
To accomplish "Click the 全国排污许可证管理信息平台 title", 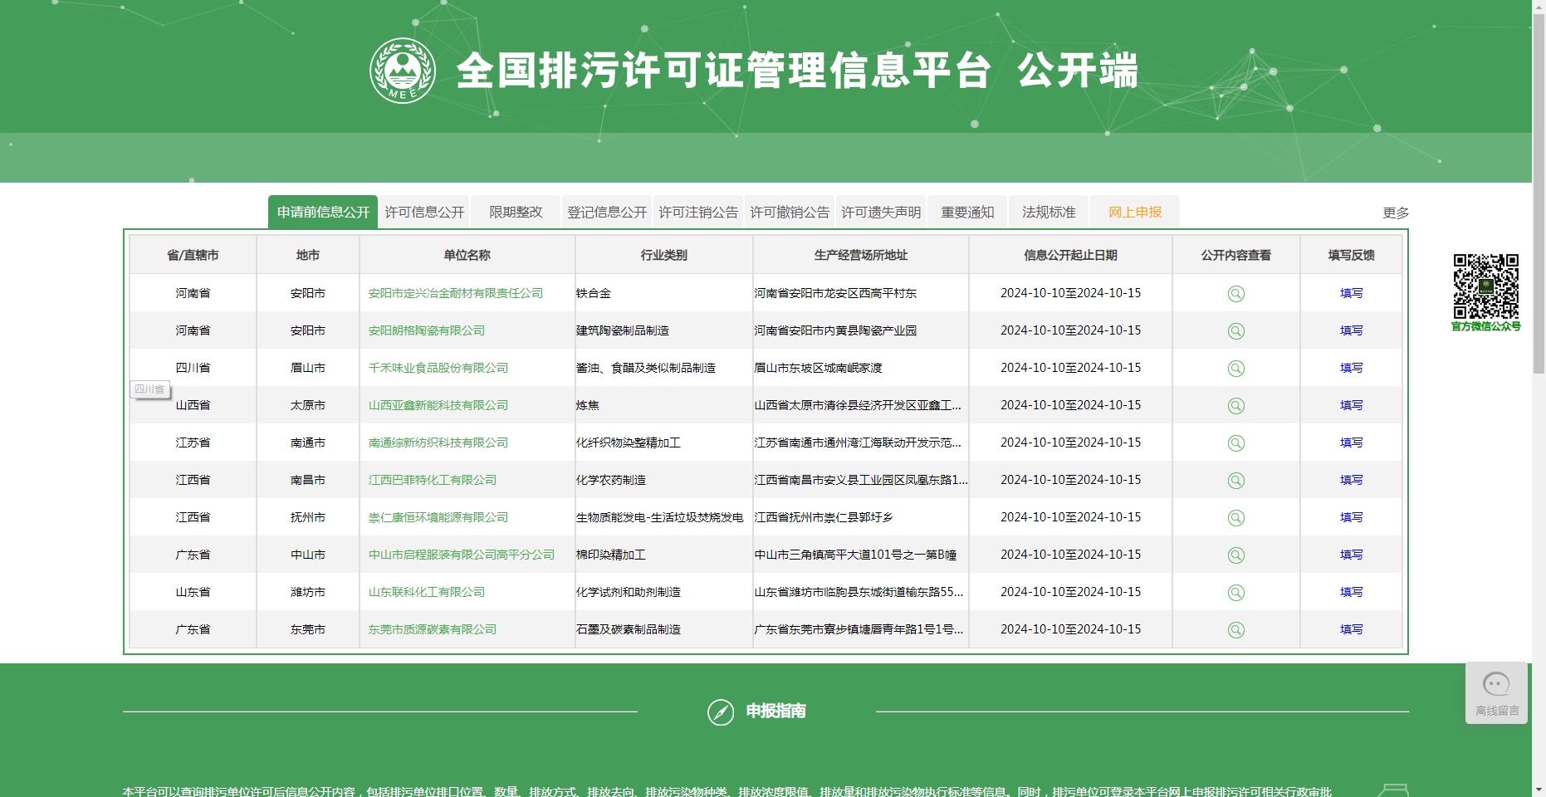I will tap(724, 71).
